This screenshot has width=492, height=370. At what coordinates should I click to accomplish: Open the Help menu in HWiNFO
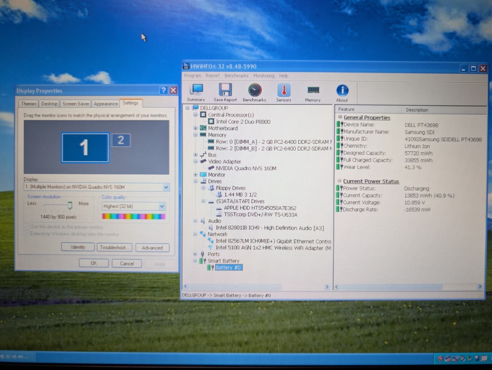pos(284,76)
